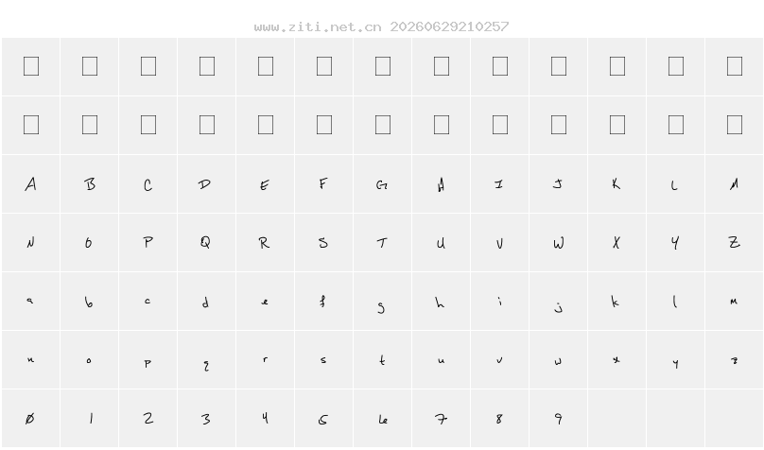Select the slashed zero digit glyph
Viewport: 764px width, 450px height.
(29, 419)
